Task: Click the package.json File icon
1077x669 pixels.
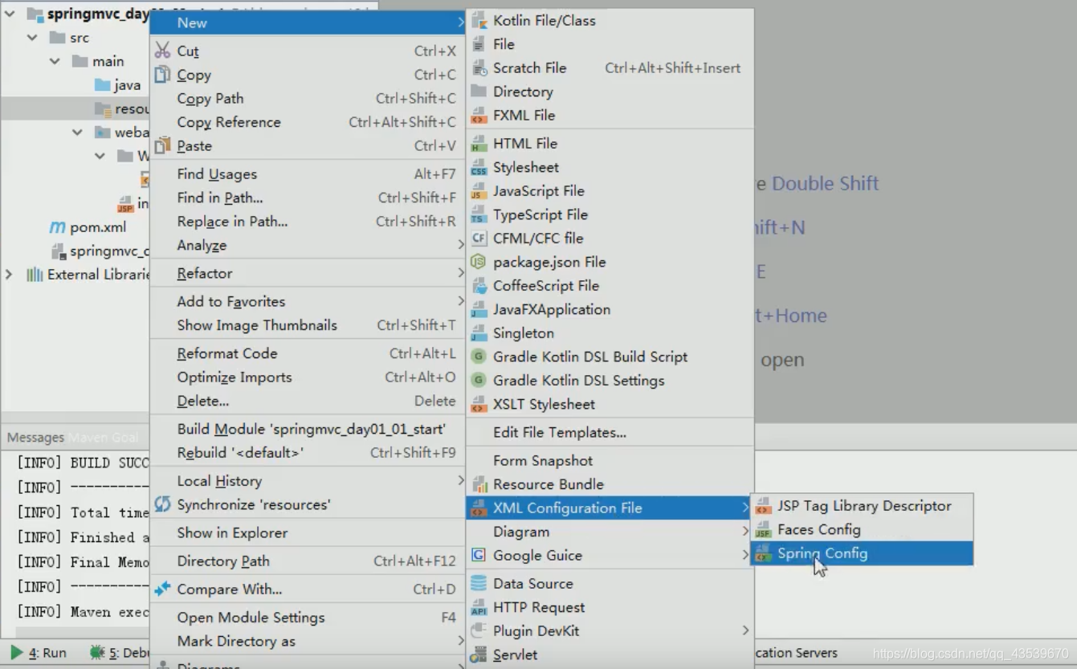Action: click(479, 262)
